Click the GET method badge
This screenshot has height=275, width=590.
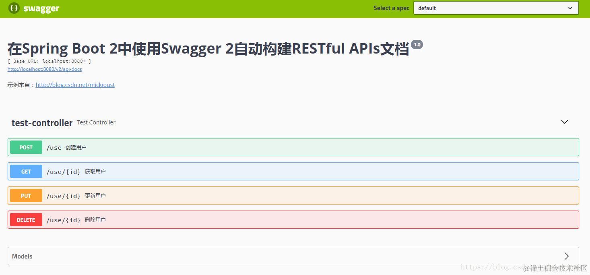pyautogui.click(x=26, y=172)
